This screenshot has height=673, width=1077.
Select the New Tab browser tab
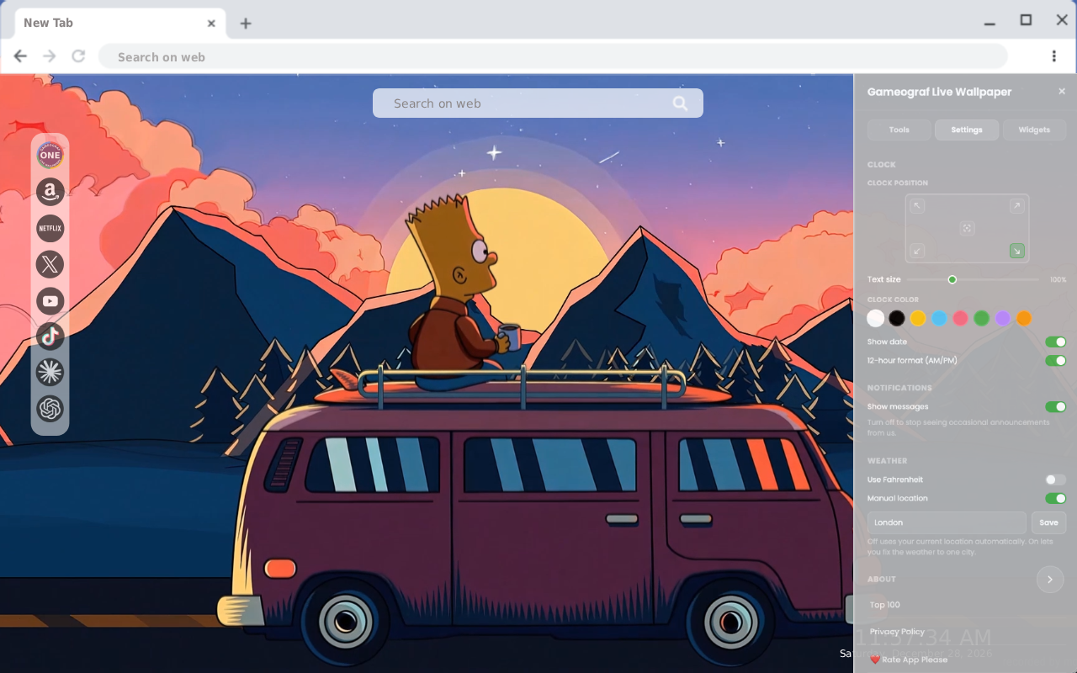pyautogui.click(x=119, y=24)
